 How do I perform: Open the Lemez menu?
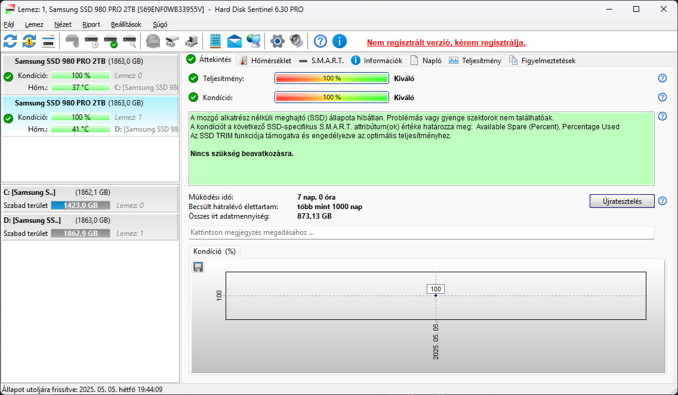(34, 24)
